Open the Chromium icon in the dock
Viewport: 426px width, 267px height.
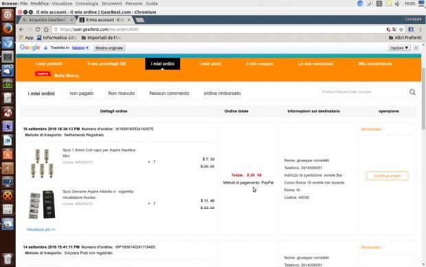click(x=8, y=43)
